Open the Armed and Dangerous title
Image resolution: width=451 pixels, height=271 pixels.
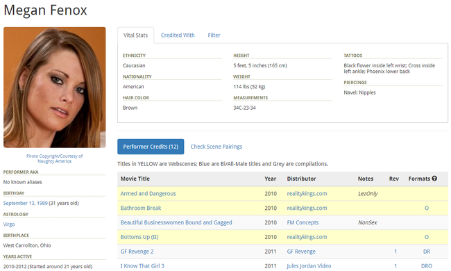click(148, 194)
